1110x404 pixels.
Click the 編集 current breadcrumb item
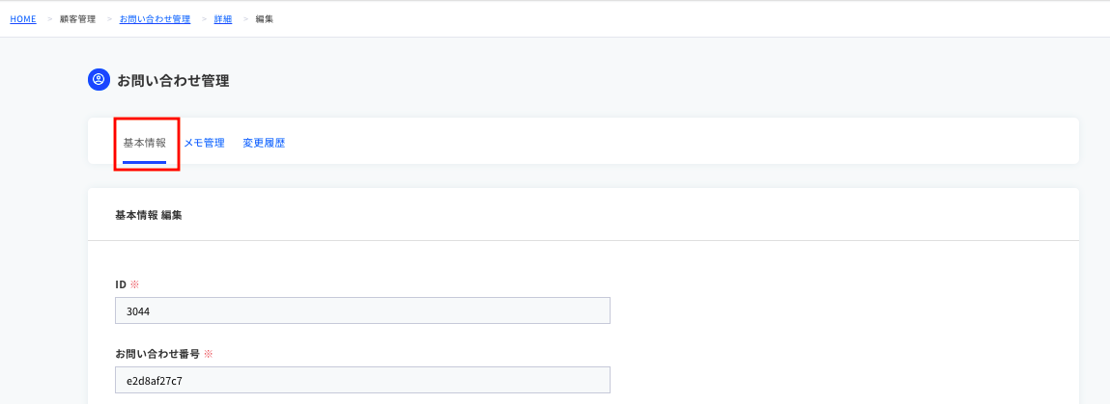coord(265,19)
